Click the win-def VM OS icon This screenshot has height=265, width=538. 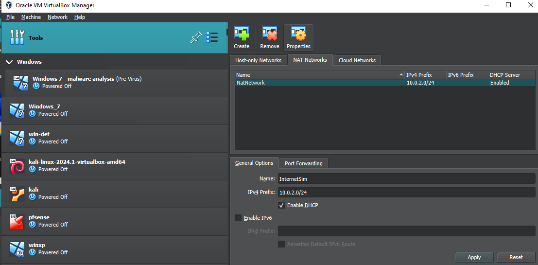tap(17, 138)
